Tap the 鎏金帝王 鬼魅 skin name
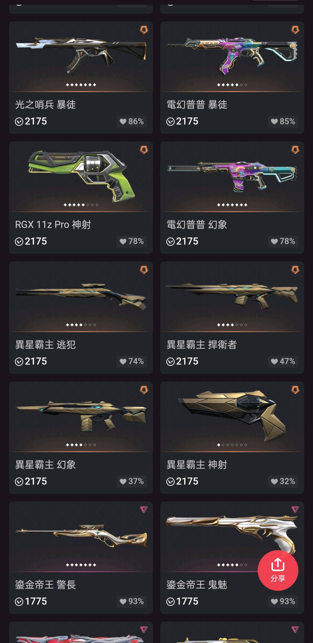This screenshot has height=643, width=313. [197, 585]
